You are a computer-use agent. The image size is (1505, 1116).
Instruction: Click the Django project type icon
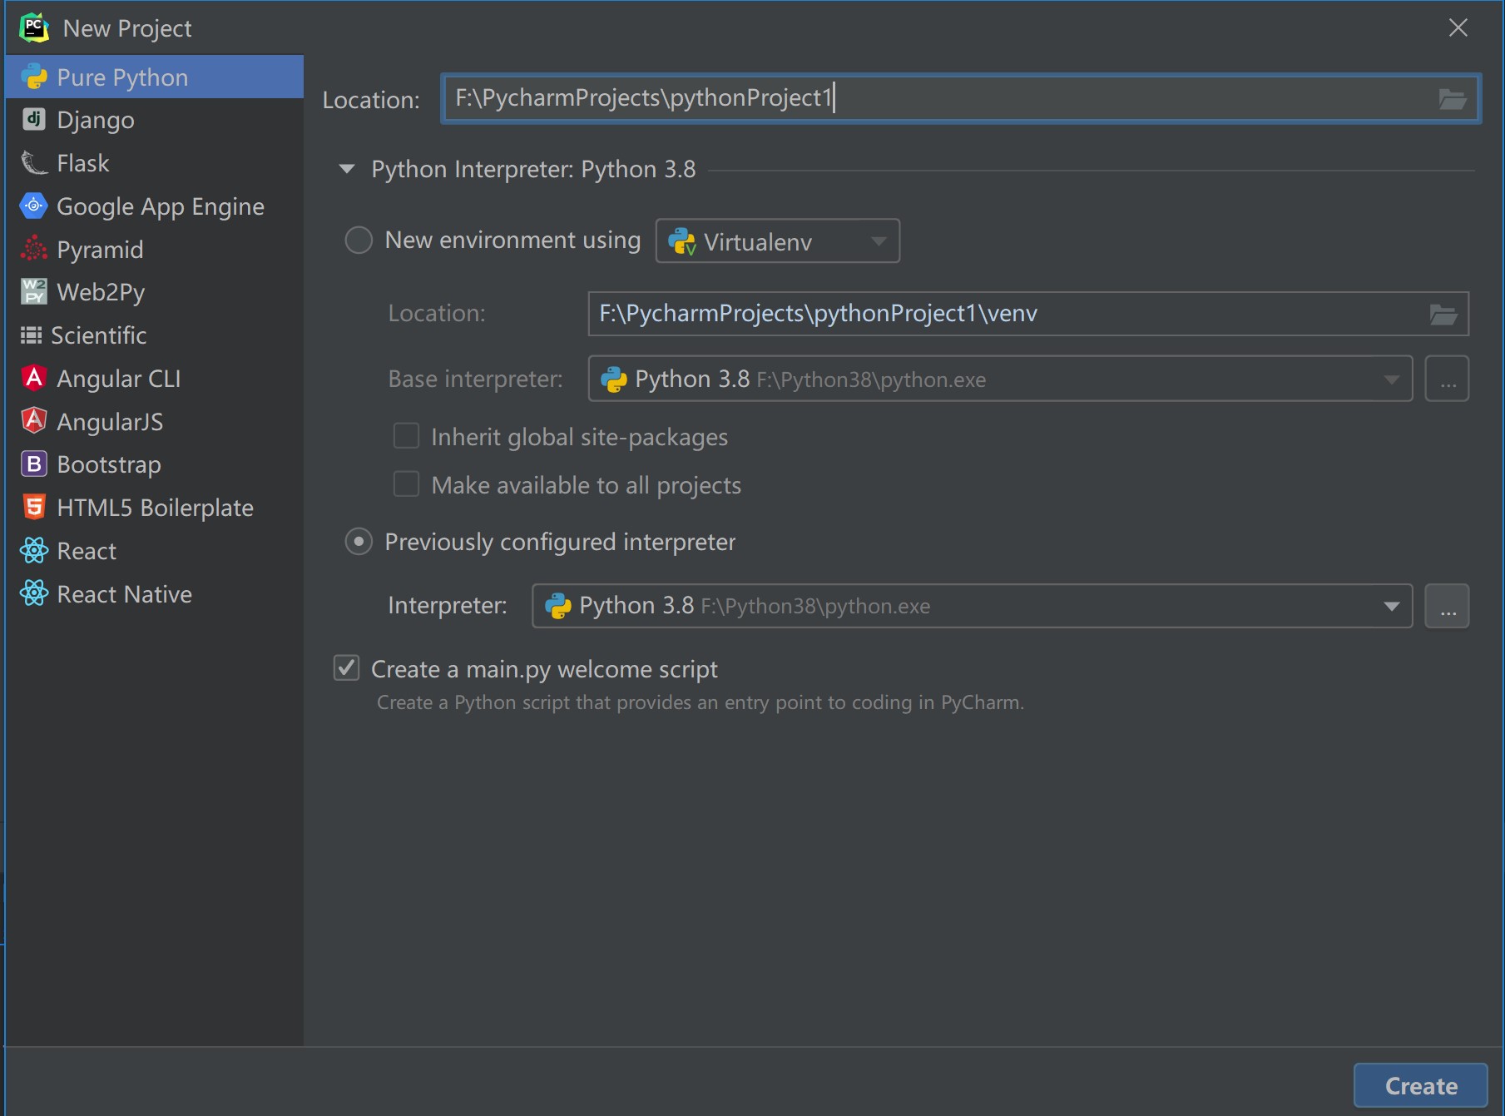[33, 120]
